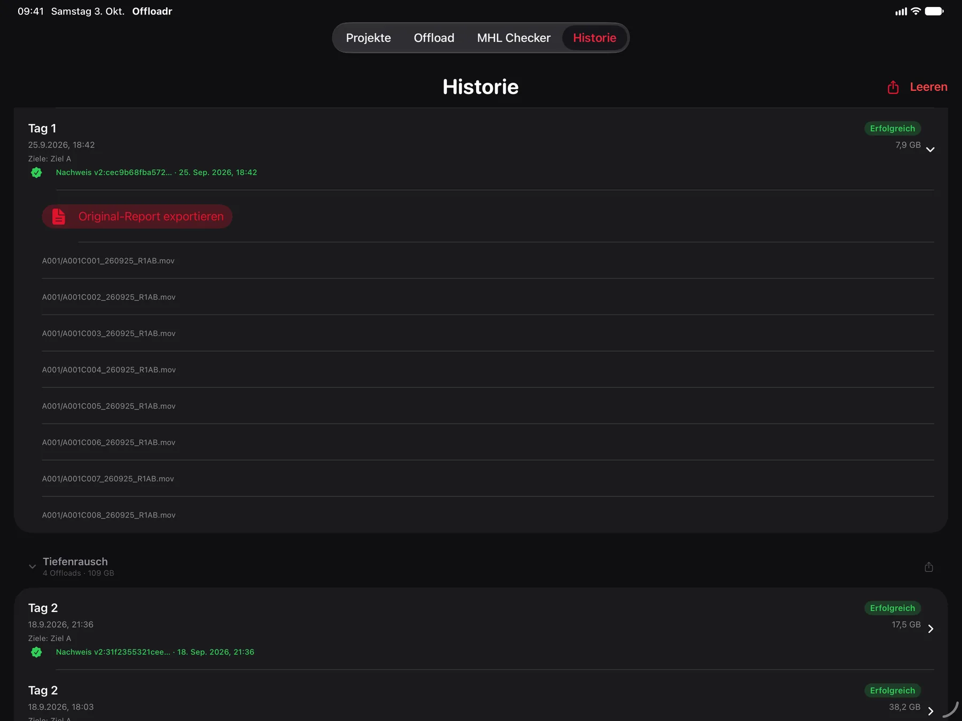
Task: Click the Leeren button to clear history
Action: tap(928, 87)
